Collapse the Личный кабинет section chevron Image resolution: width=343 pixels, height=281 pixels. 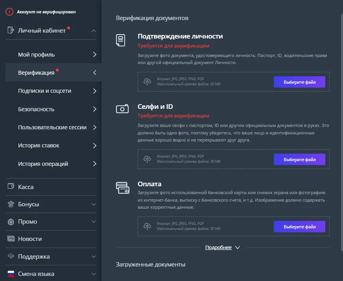[94, 31]
